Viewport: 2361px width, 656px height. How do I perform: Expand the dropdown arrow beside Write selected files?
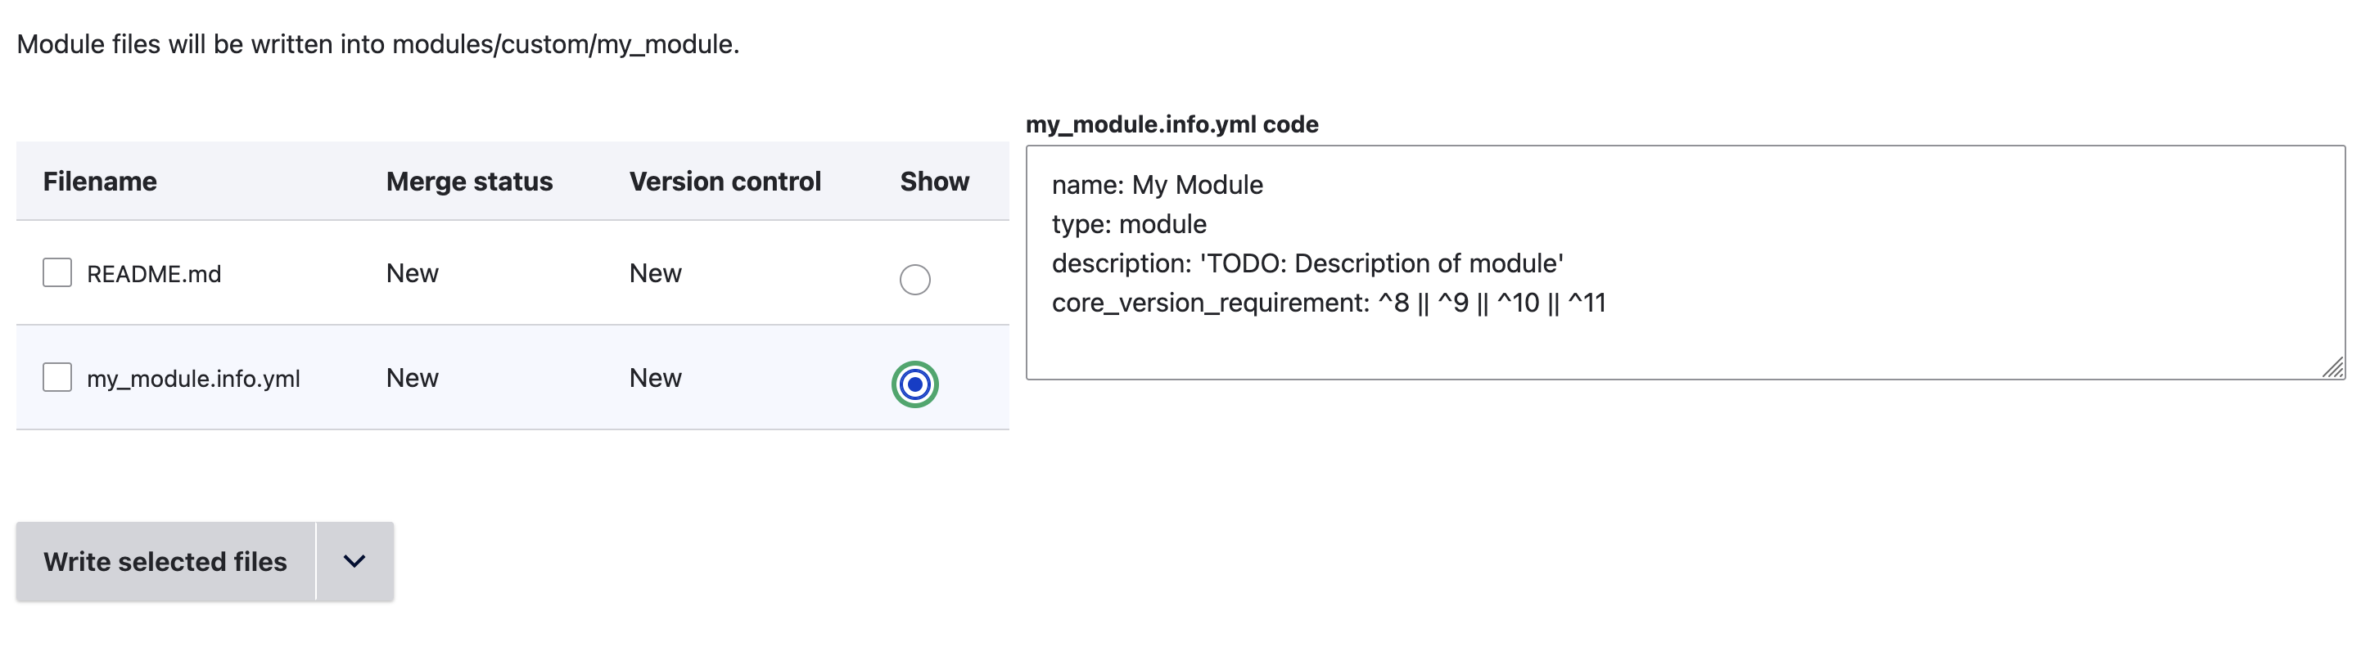(x=354, y=562)
